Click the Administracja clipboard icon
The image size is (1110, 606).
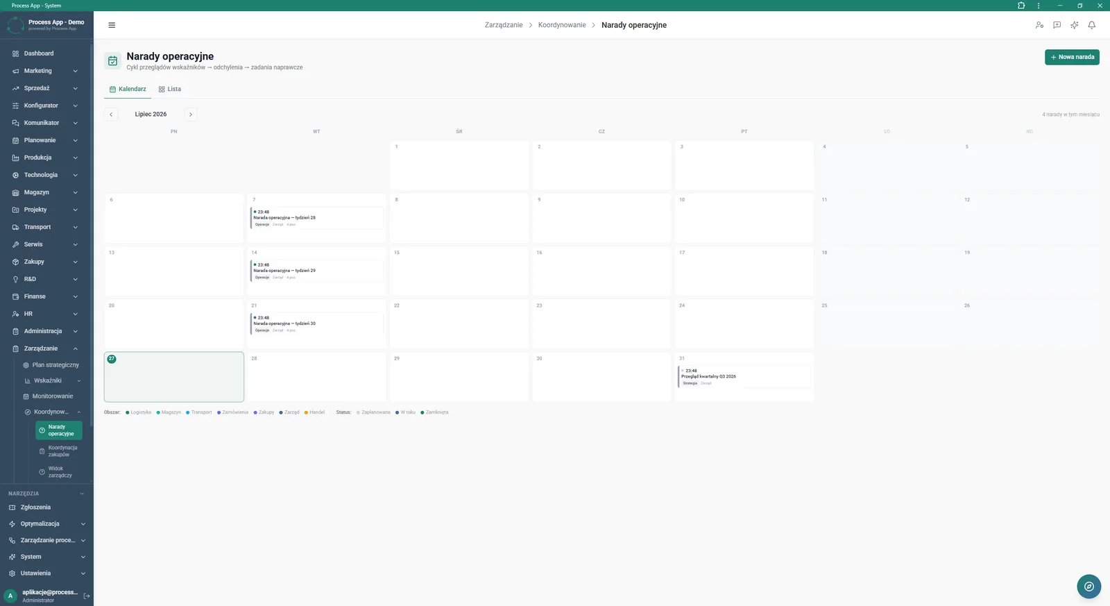[15, 331]
